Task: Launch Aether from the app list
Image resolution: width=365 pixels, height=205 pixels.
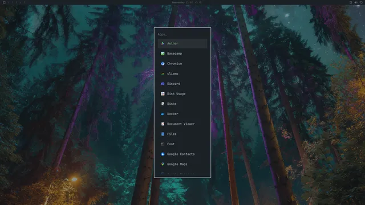Action: (x=182, y=43)
